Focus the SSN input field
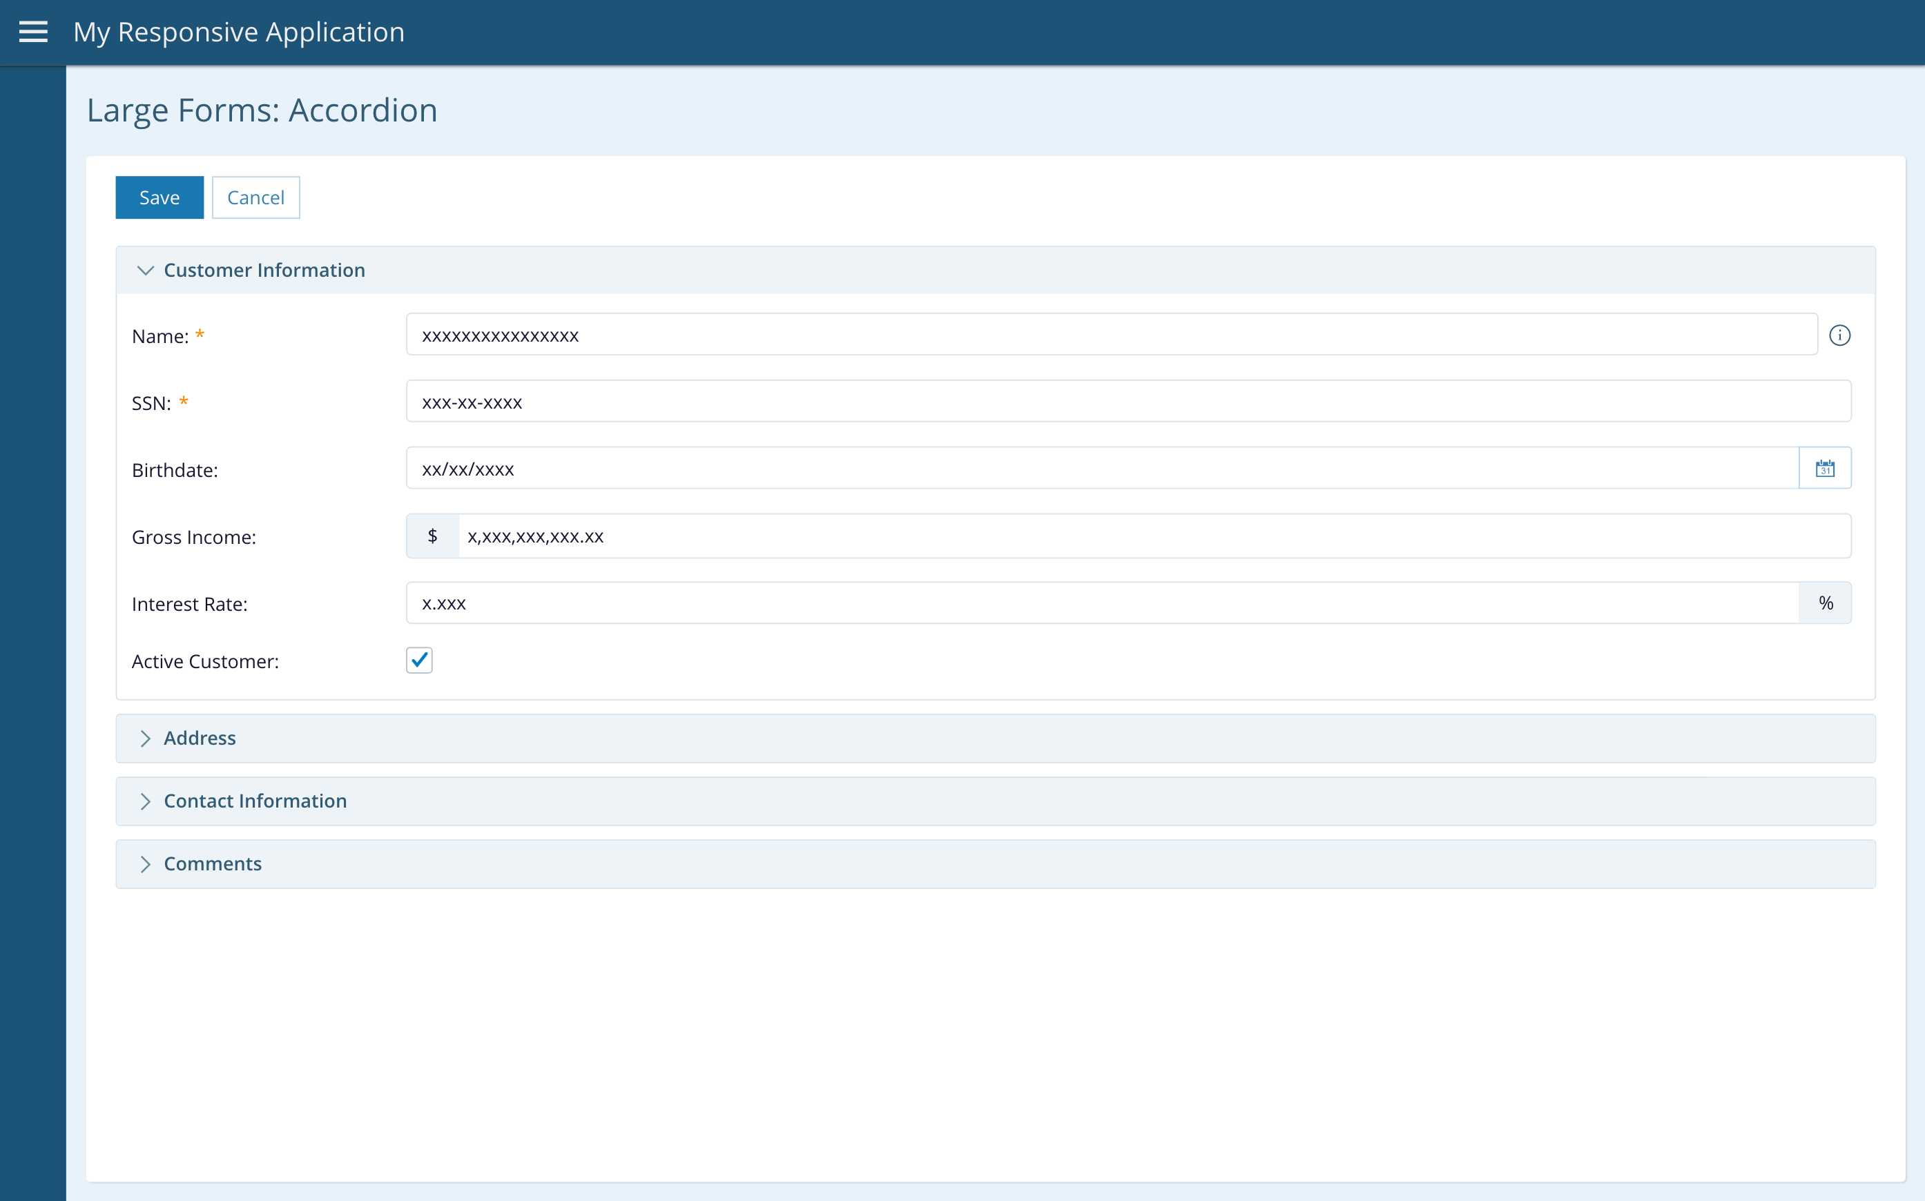The width and height of the screenshot is (1925, 1201). [1128, 402]
